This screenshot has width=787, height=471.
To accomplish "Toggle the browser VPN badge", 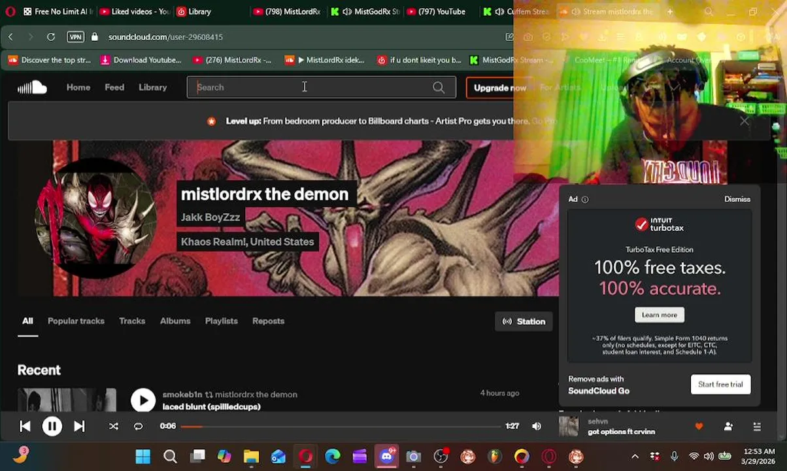I will (x=75, y=37).
